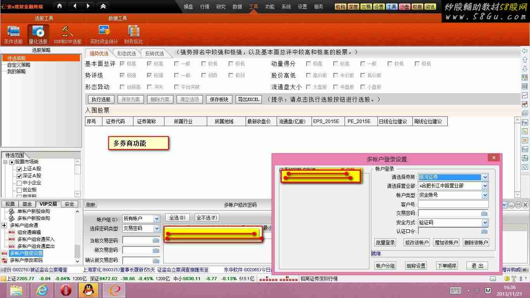Click right sidebar left-arrow icon
This screenshot has height=298, width=530.
point(525,51)
